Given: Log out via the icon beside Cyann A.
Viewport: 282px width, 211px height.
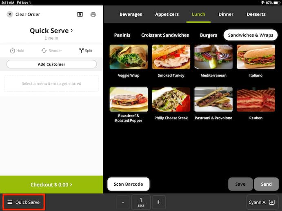Looking at the screenshot, I should pyautogui.click(x=272, y=202).
